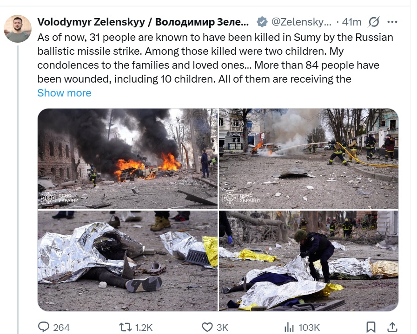Open burning vehicle photo with black smoke
The image size is (417, 334).
tap(127, 159)
